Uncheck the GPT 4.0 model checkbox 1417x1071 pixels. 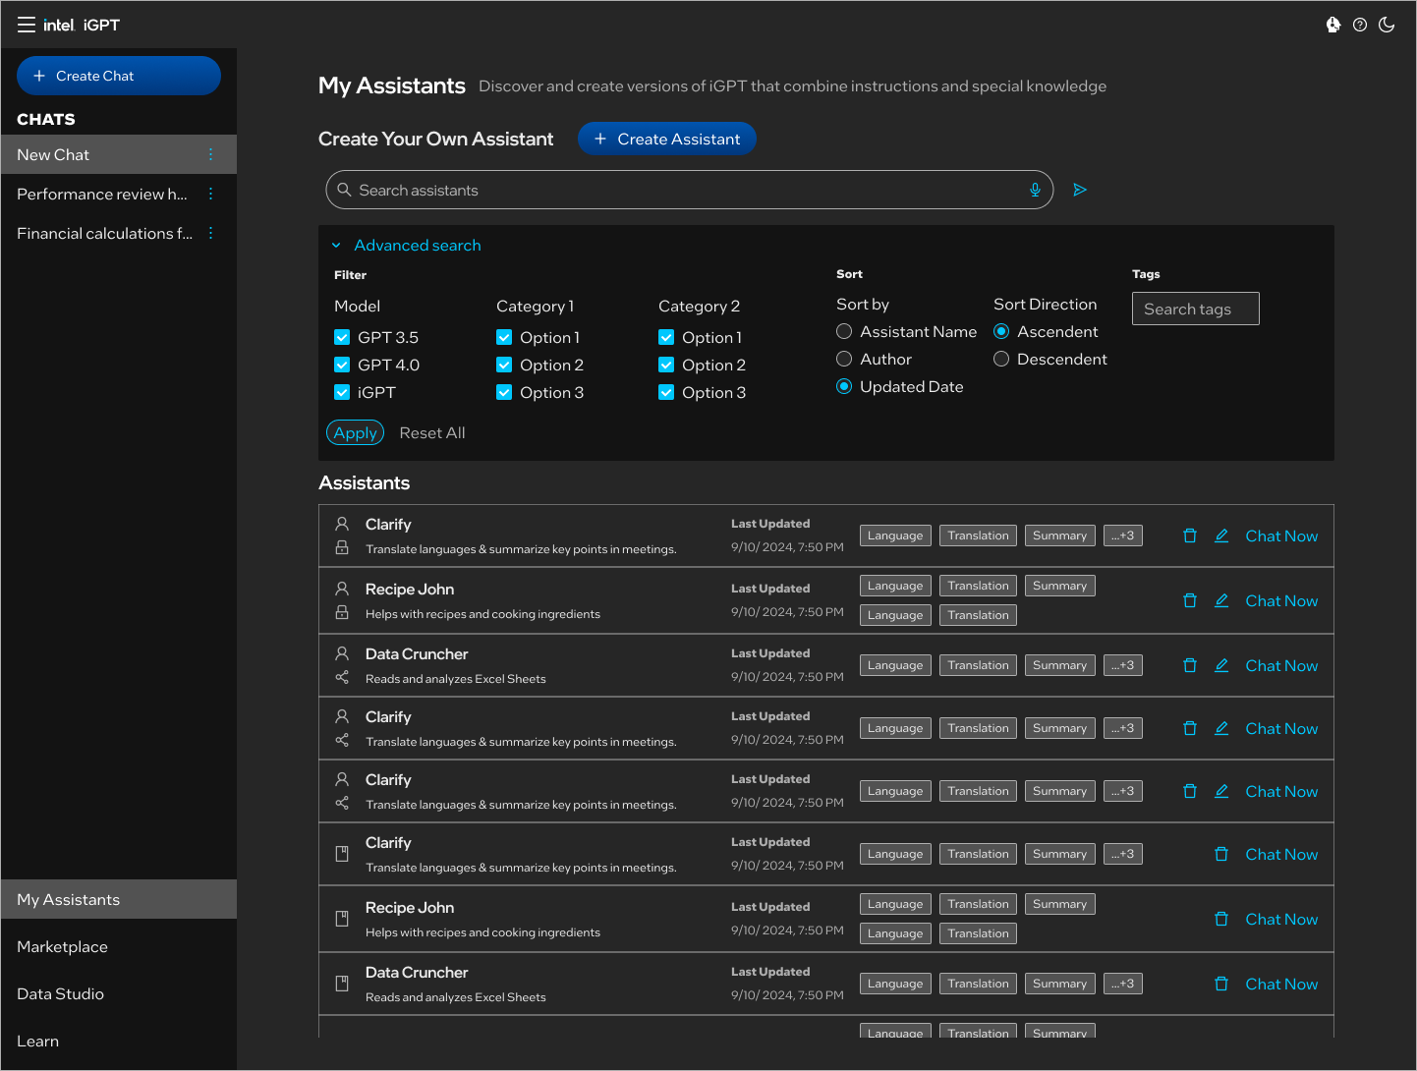(342, 365)
